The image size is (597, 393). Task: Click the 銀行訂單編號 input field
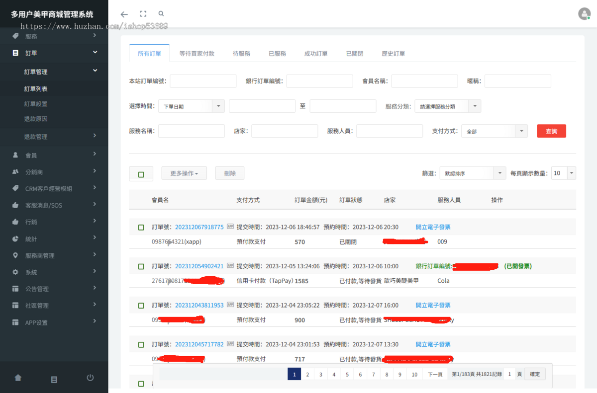coord(319,81)
